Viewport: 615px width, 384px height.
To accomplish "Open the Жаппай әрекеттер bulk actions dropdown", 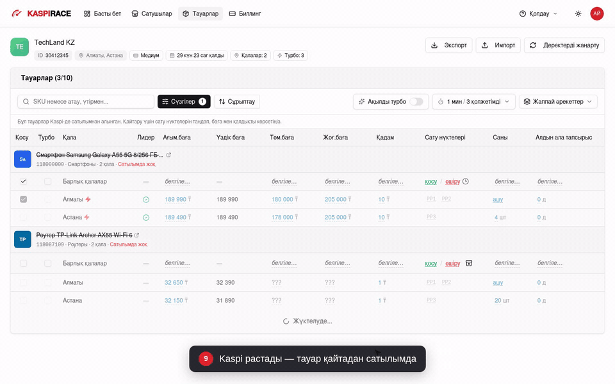I will 558,102.
